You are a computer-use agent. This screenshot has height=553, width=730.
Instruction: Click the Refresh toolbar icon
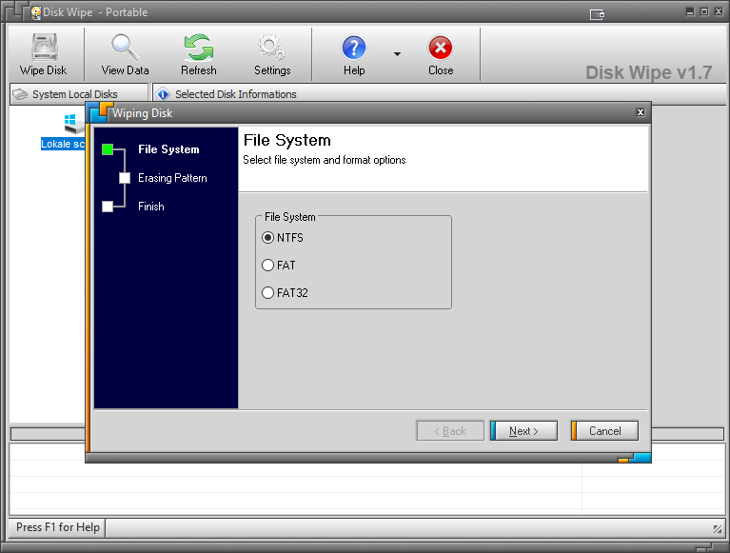pos(198,47)
